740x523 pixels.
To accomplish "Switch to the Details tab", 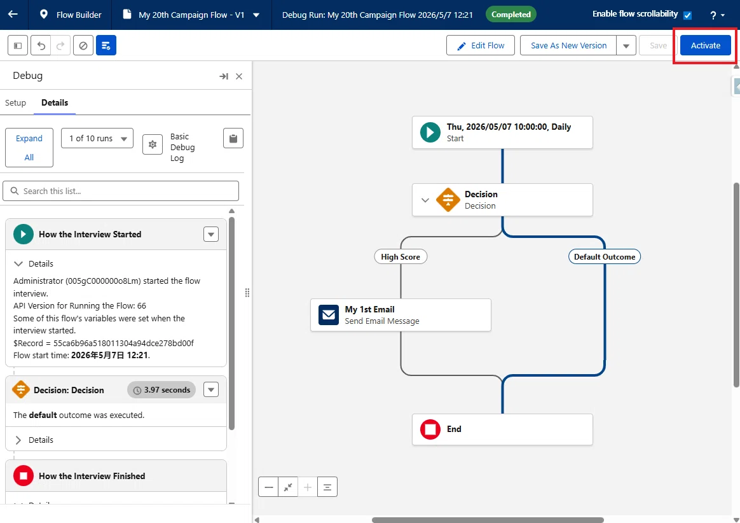I will 55,102.
